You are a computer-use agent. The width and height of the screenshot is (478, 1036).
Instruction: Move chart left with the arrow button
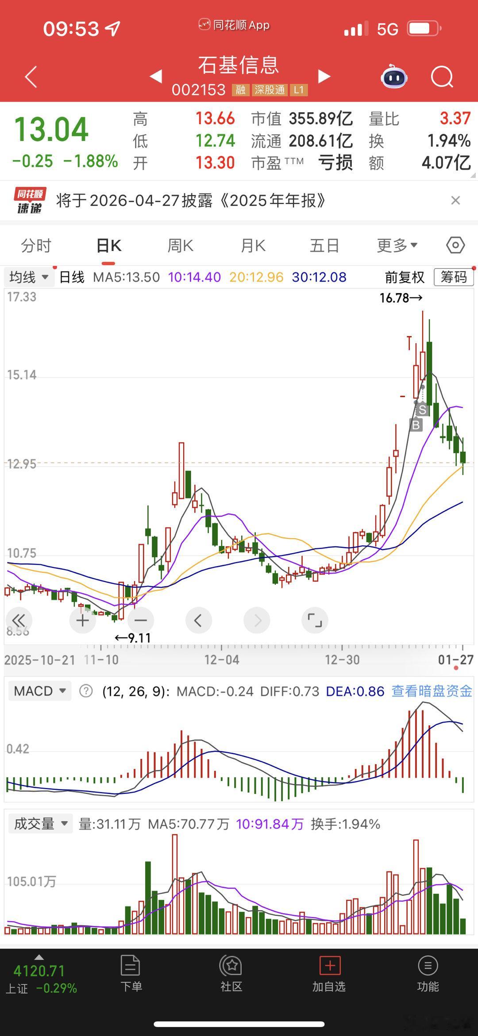[199, 620]
